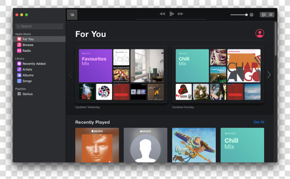Screen dimensions: 290x179
Task: Open the teal Chill Mix tile in For You
Action: 192,66
